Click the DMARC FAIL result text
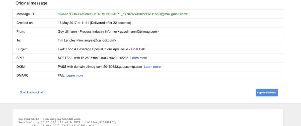This screenshot has height=126, width=301. 61,75
